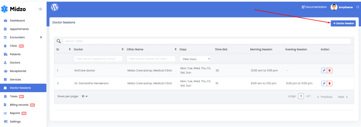Click the Time Slot column header

(221, 49)
